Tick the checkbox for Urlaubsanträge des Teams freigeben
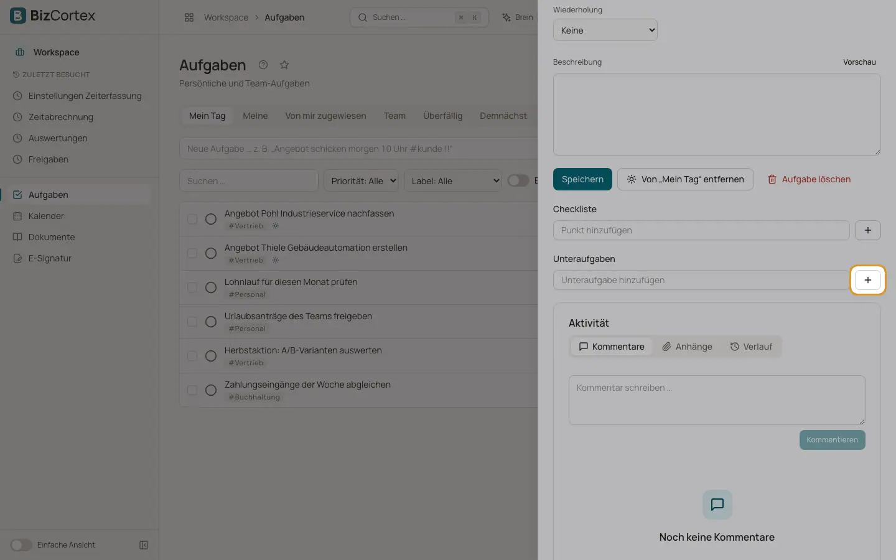 pyautogui.click(x=192, y=322)
